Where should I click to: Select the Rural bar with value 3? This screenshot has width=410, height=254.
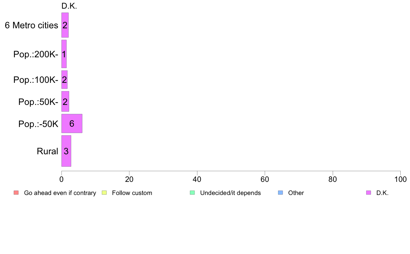click(66, 151)
